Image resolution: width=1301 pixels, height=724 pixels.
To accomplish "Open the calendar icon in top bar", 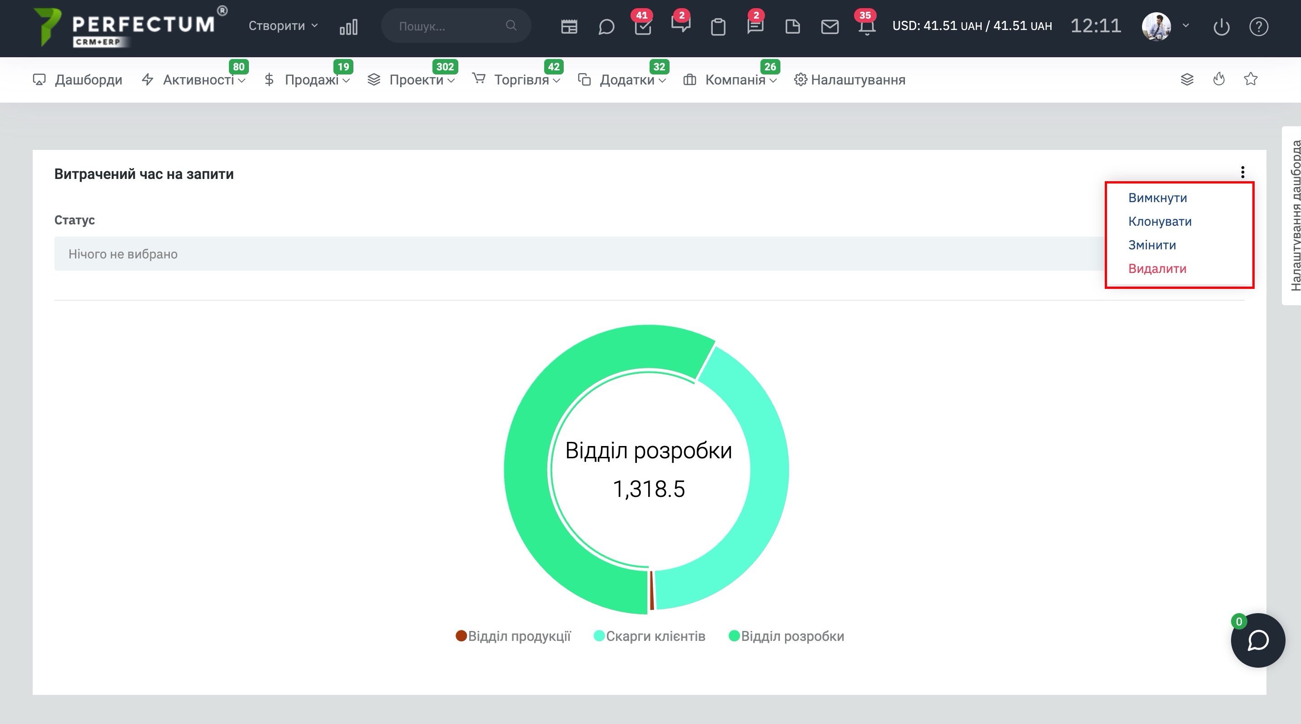I will click(x=569, y=26).
